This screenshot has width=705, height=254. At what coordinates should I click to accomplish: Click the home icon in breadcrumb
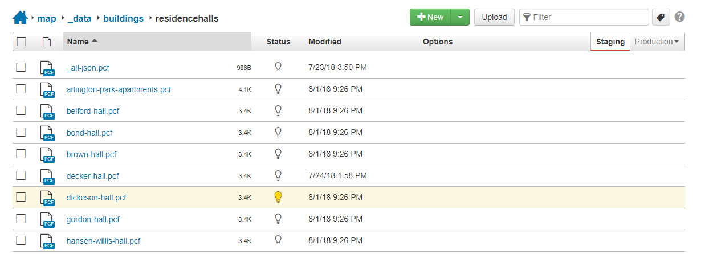pyautogui.click(x=20, y=18)
